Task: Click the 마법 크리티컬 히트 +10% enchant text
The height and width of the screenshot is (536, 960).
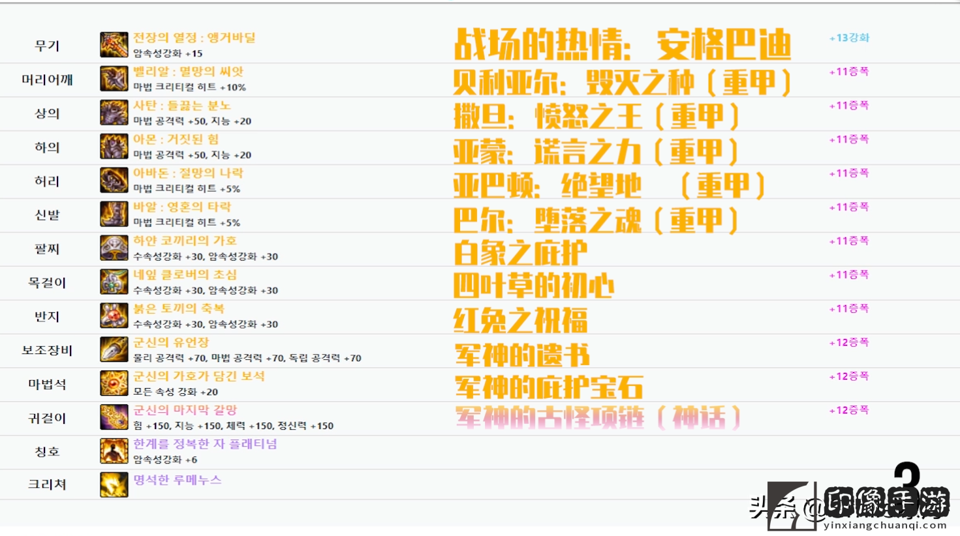Action: pos(190,88)
